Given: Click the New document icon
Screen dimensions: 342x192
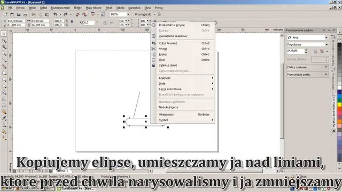Looking at the screenshot, I should 5,14.
